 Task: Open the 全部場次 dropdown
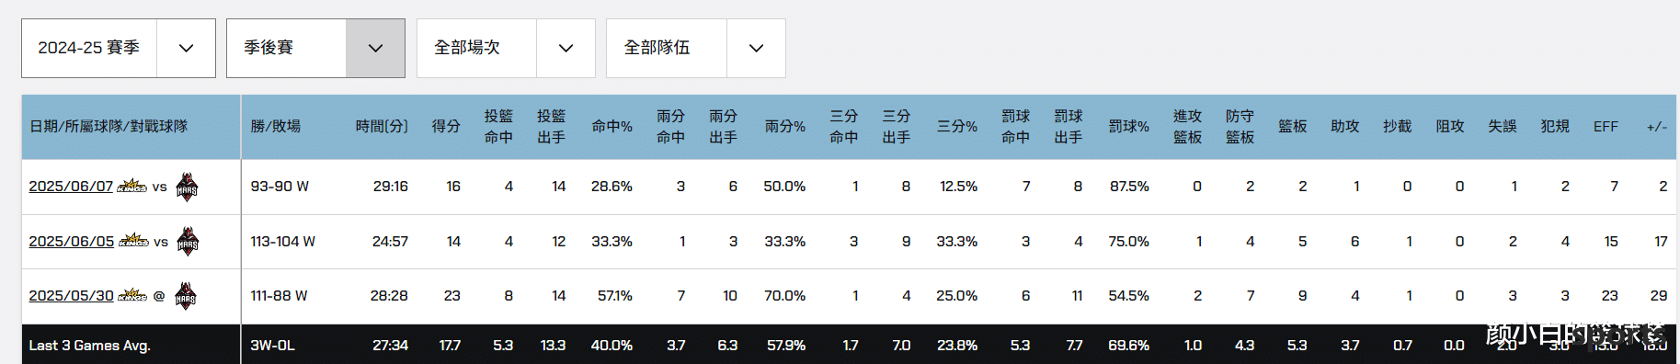pyautogui.click(x=506, y=48)
